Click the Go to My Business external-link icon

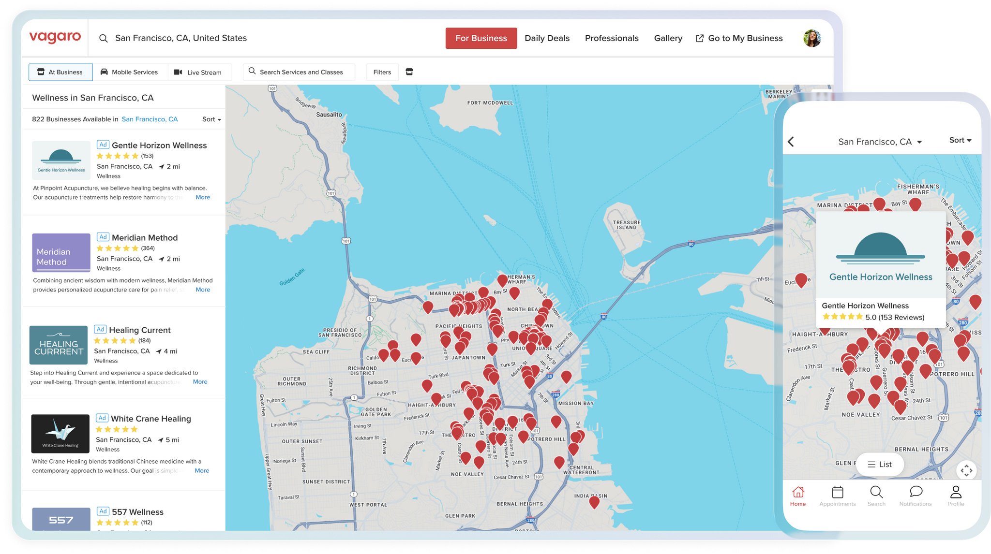pos(700,38)
